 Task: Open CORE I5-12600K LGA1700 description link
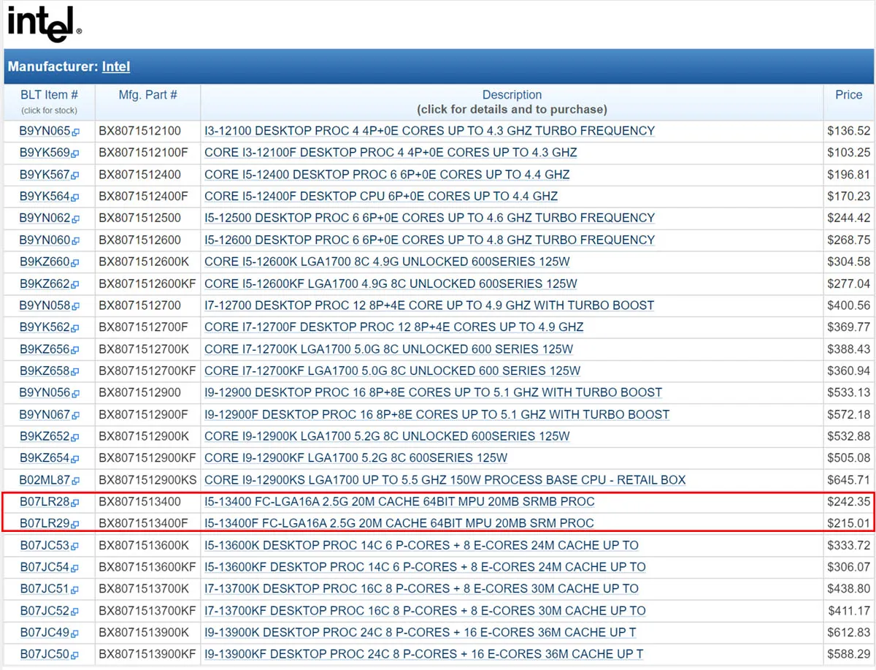(x=387, y=262)
